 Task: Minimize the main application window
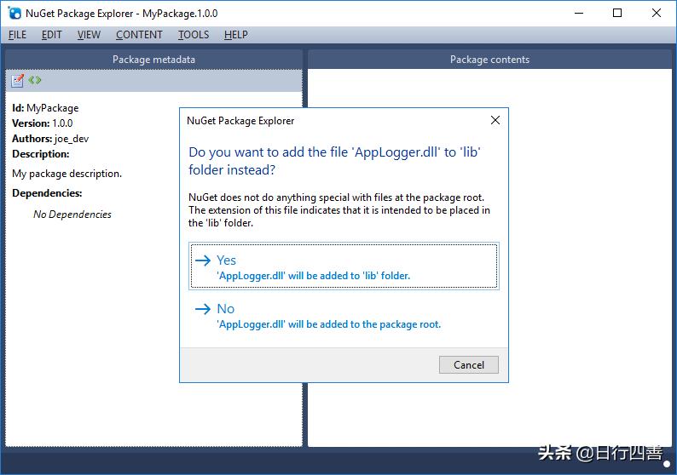click(579, 13)
